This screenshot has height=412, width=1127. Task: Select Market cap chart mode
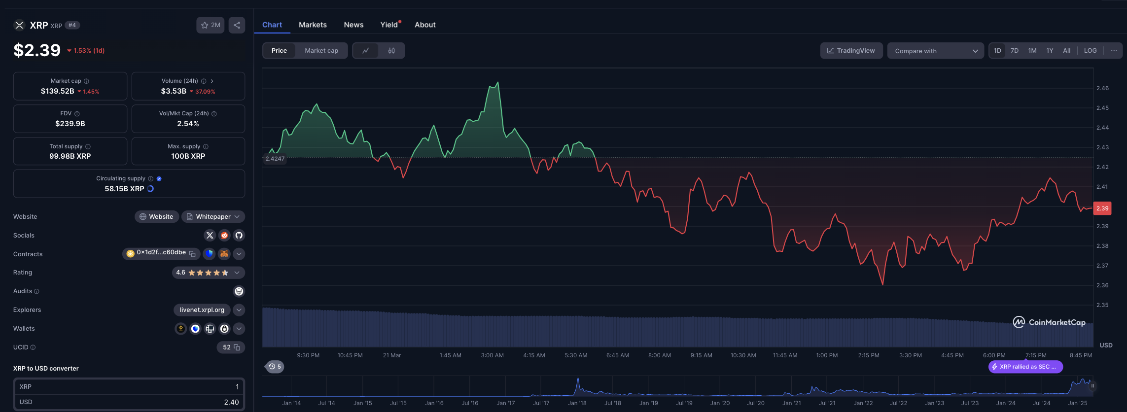[x=321, y=51]
